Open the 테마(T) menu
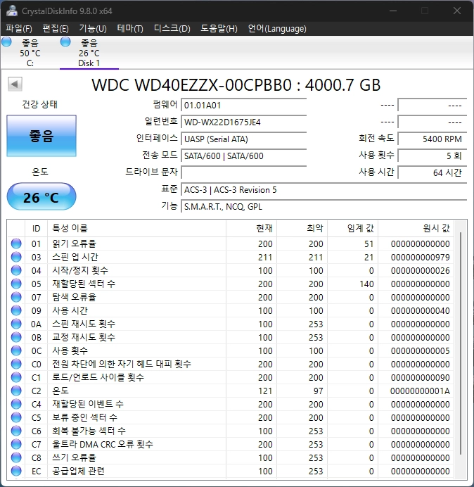Viewport: 474px width, 487px height. coord(130,29)
